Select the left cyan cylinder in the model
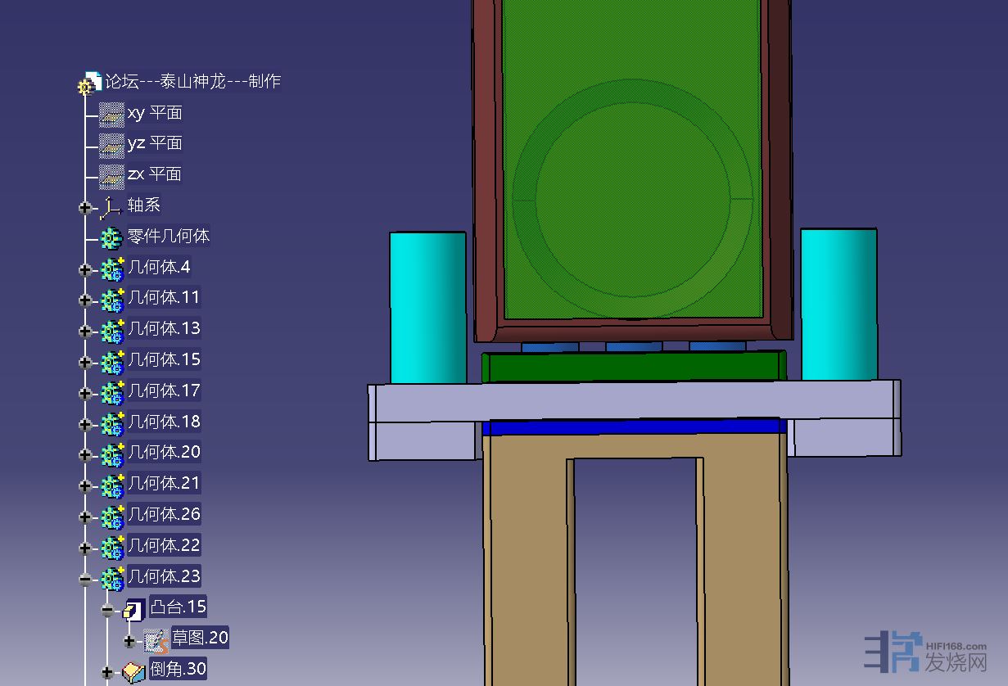Image resolution: width=1008 pixels, height=686 pixels. click(x=427, y=307)
